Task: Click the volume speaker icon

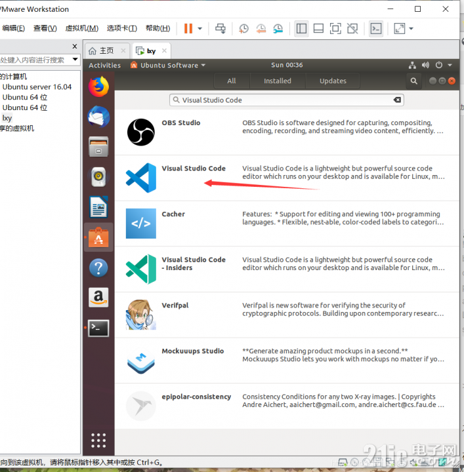Action: (x=425, y=65)
